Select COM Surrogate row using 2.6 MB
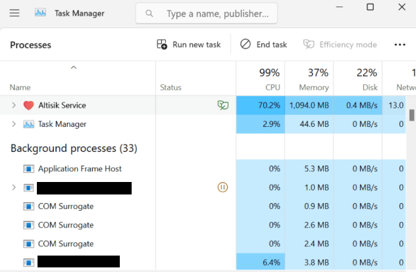This screenshot has height=272, width=416. coord(66,225)
